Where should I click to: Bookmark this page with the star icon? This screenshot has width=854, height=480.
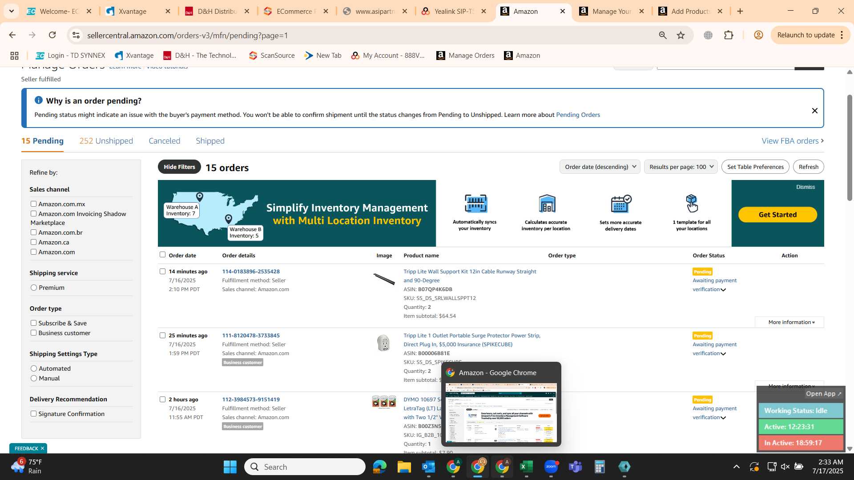[681, 35]
